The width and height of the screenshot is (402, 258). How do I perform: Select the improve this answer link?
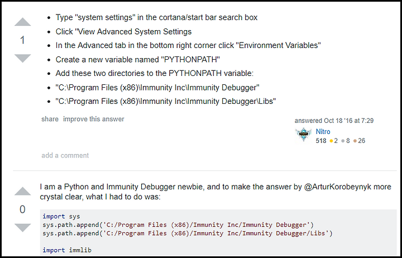click(x=94, y=119)
